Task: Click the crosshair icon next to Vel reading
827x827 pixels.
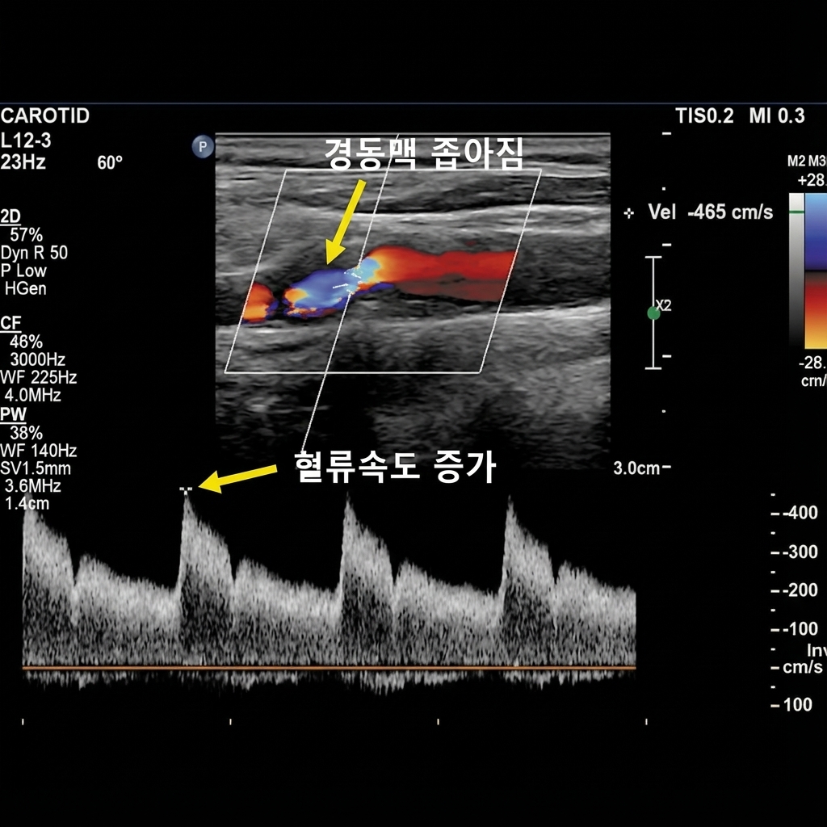Action: 629,212
